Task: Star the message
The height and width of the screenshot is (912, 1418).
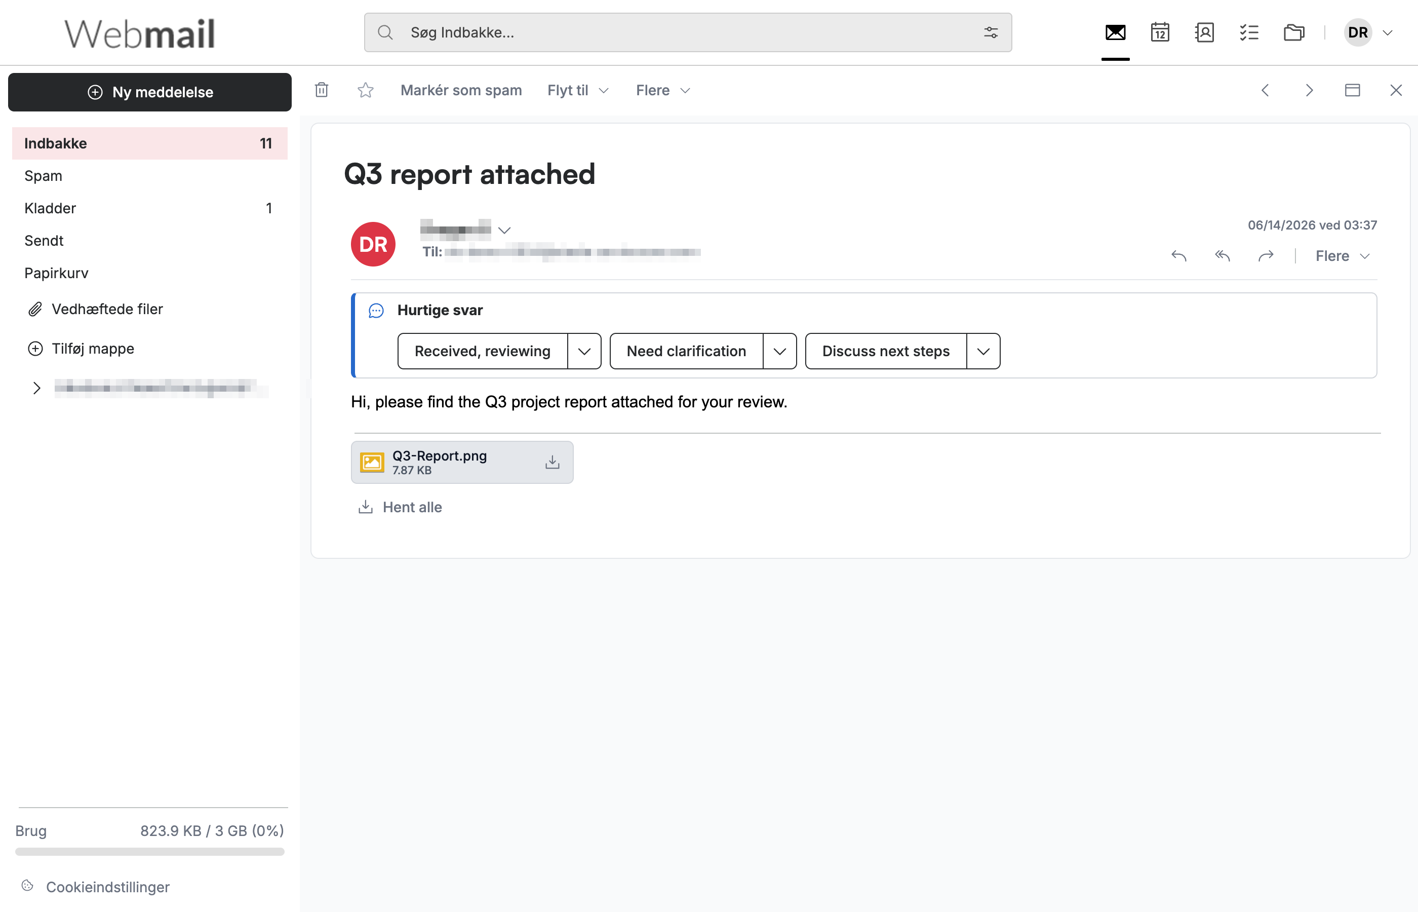Action: pyautogui.click(x=366, y=90)
